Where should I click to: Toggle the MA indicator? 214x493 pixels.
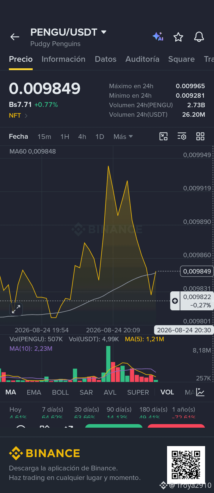pyautogui.click(x=11, y=392)
